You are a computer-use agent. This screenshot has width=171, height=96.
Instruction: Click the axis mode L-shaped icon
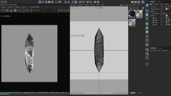[56, 2]
